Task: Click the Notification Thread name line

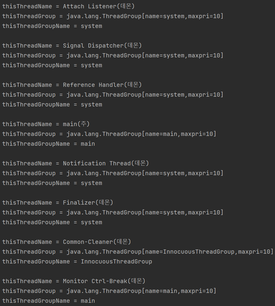Action: pos(75,163)
